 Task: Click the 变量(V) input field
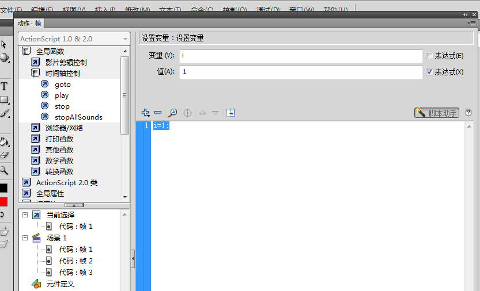pos(301,56)
